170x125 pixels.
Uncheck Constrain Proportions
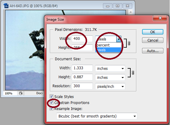tap(51, 103)
